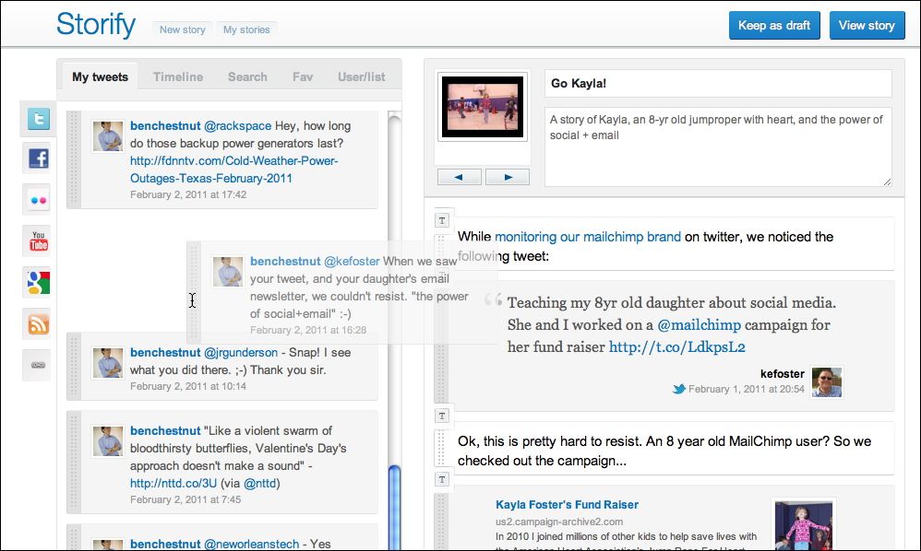Click the benchestnut avatar in the @rackspace tweet

click(x=108, y=136)
